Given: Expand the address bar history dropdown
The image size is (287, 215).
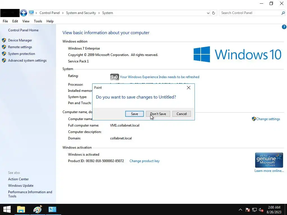Looking at the screenshot, I should pyautogui.click(x=208, y=13).
